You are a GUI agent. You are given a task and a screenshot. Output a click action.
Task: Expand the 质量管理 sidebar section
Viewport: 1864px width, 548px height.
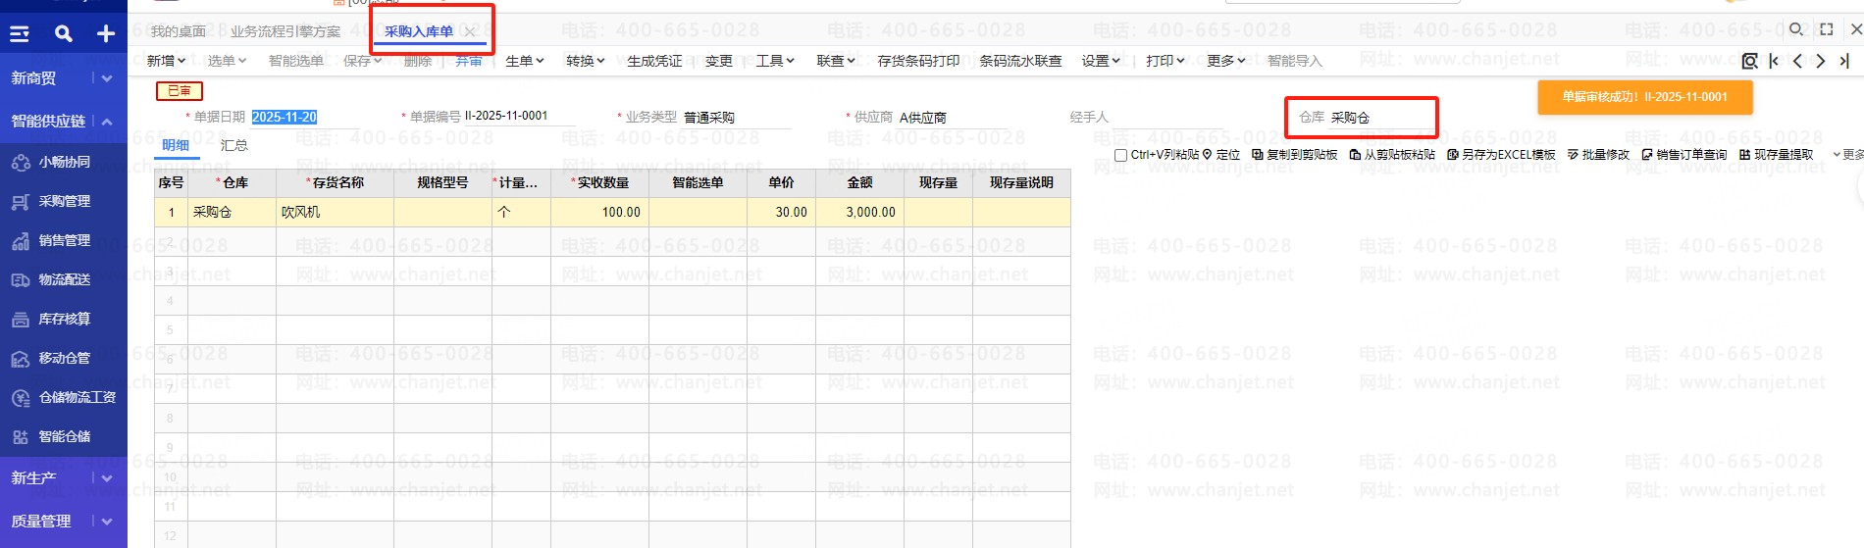click(106, 522)
